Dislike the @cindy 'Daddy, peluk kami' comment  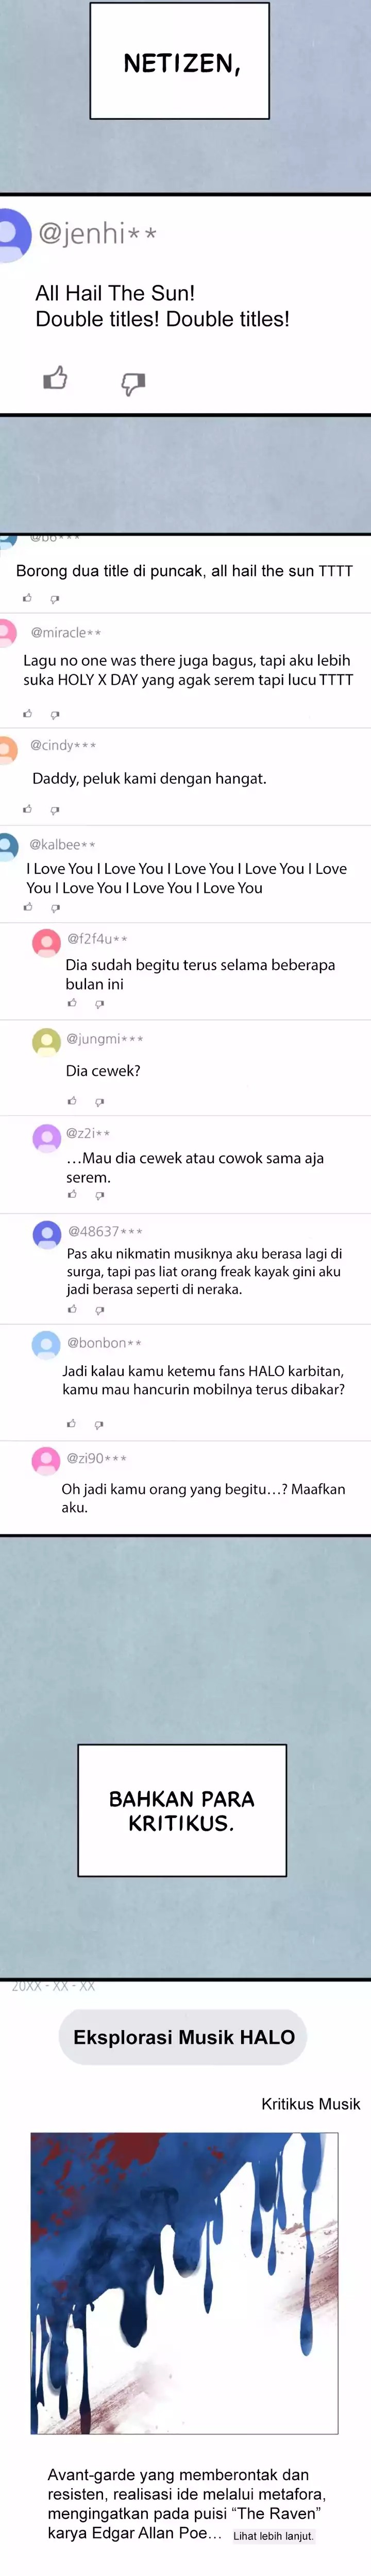coord(55,810)
